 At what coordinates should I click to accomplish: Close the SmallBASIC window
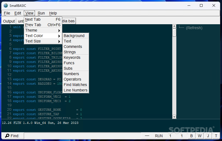pyautogui.click(x=214, y=5)
